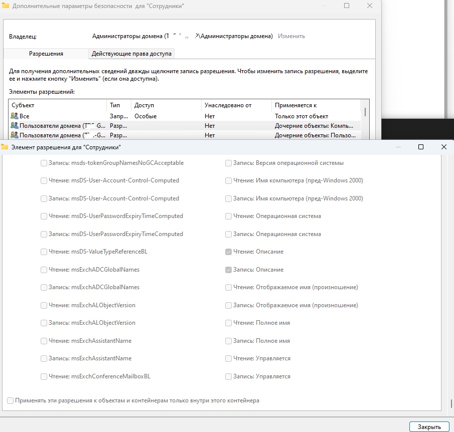Screen dimensions: 454x432
Task: Click the user icon of the "Пользователи домена" row for "Компь..." objects
Action: 14,126
